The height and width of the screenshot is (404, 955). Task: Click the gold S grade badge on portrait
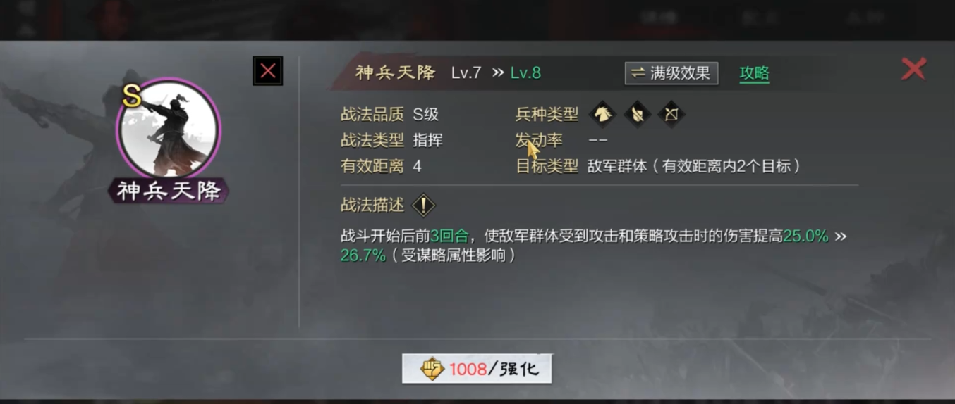point(132,97)
